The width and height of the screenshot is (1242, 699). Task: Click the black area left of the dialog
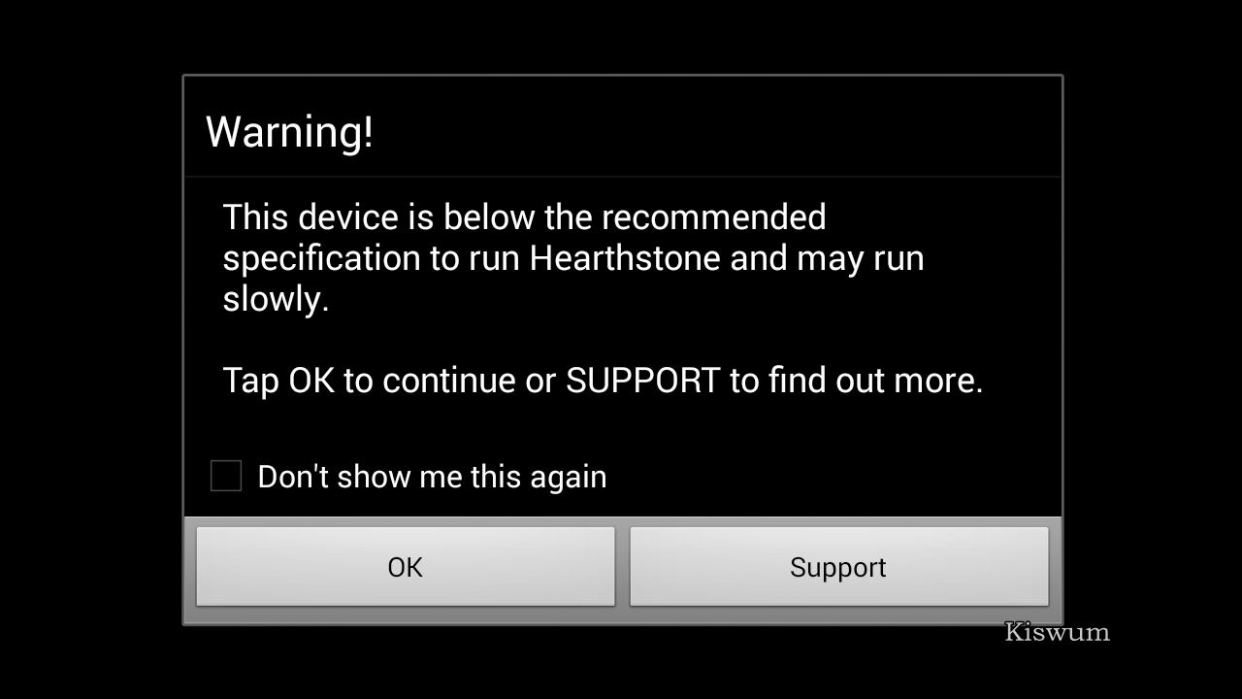[91, 349]
